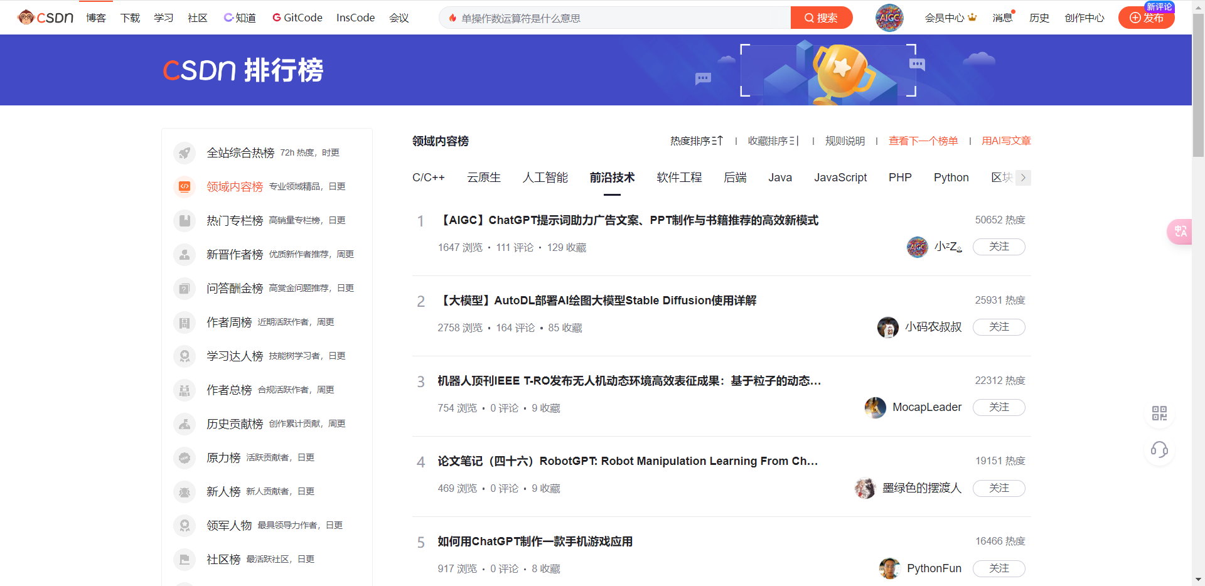Open 消息 notifications in the header
1205x586 pixels.
pos(1002,18)
